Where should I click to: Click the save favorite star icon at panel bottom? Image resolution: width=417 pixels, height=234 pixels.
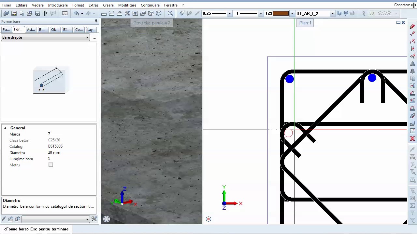pyautogui.click(x=18, y=219)
